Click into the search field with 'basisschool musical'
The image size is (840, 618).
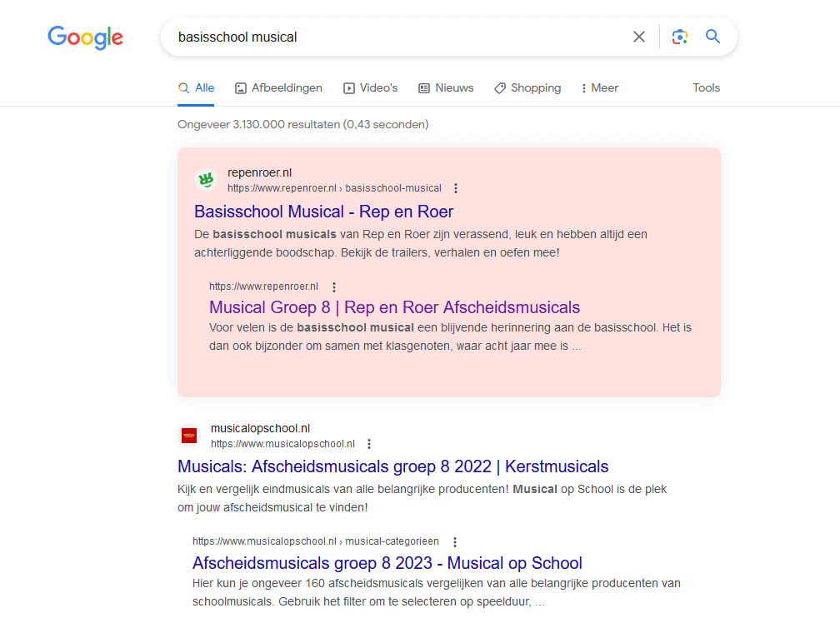pyautogui.click(x=400, y=37)
